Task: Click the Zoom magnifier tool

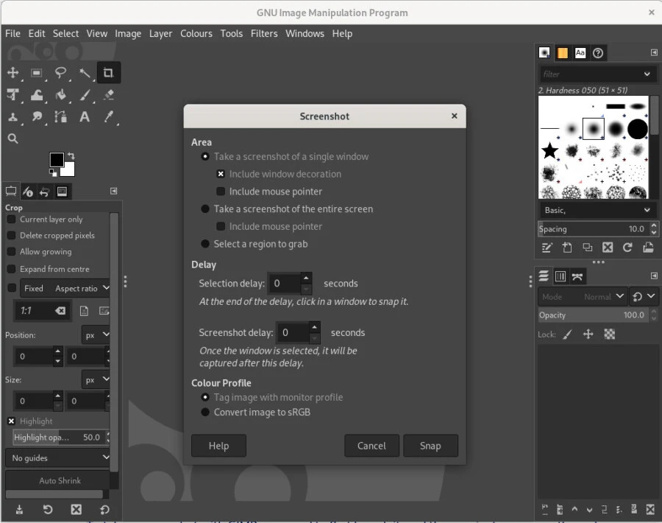Action: tap(13, 138)
